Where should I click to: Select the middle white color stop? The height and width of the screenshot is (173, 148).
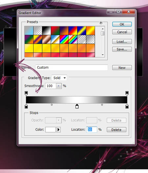click(77, 106)
